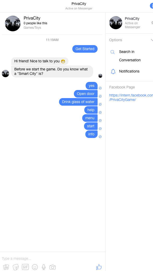Start voice clip with microphone icon
Image resolution: width=153 pixels, height=271 pixels.
tap(44, 267)
